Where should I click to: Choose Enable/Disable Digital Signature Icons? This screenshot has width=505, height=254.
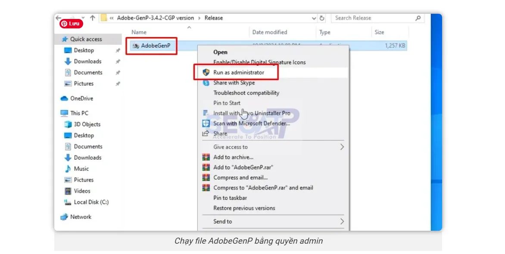point(259,62)
